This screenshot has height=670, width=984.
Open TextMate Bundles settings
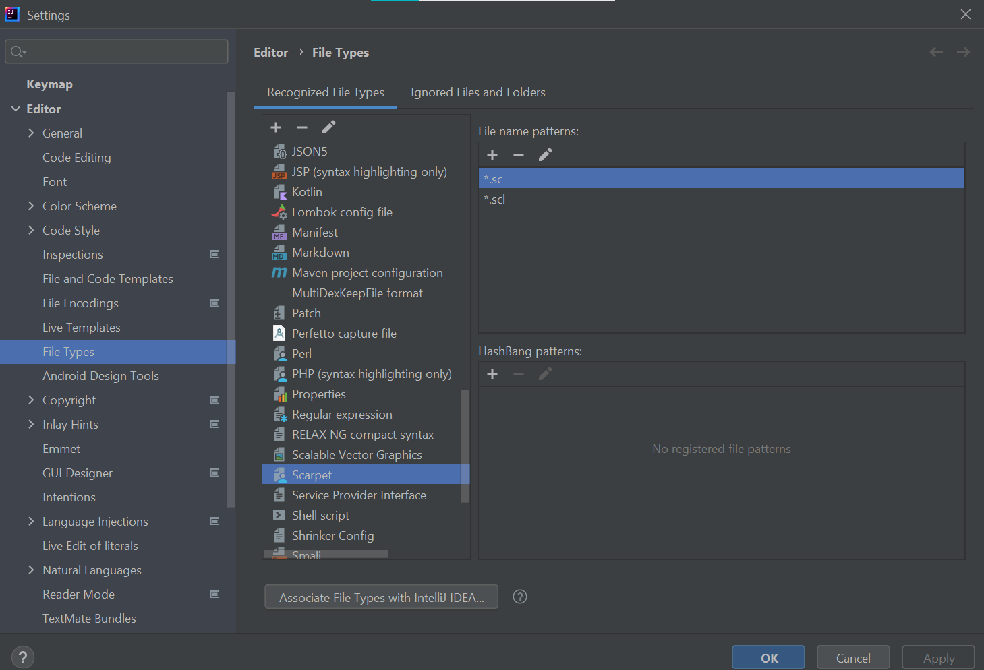89,618
